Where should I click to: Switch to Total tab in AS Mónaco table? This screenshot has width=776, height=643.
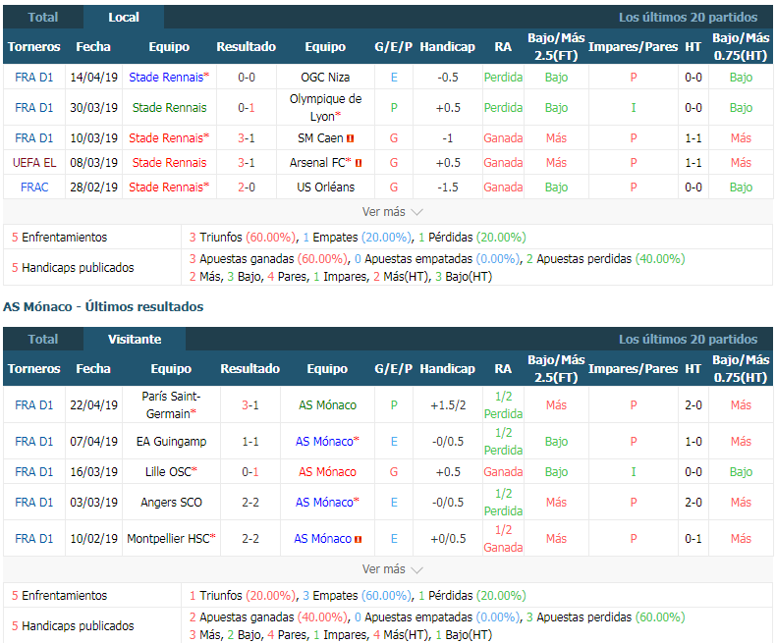click(x=43, y=340)
